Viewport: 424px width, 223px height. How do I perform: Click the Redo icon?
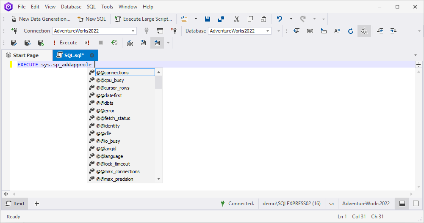pos(303,19)
